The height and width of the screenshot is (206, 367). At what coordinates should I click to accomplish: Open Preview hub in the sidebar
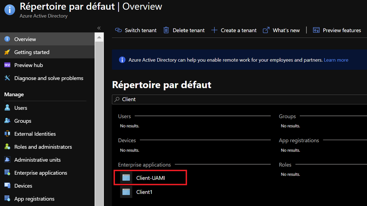click(47, 65)
